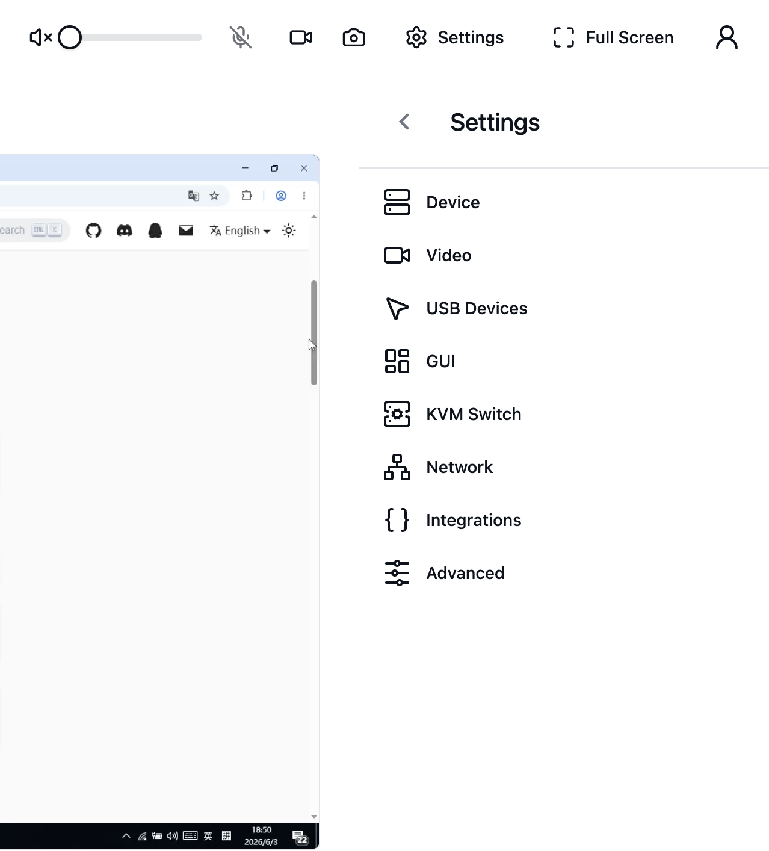Open browser three-dot menu
This screenshot has width=769, height=851.
[304, 196]
